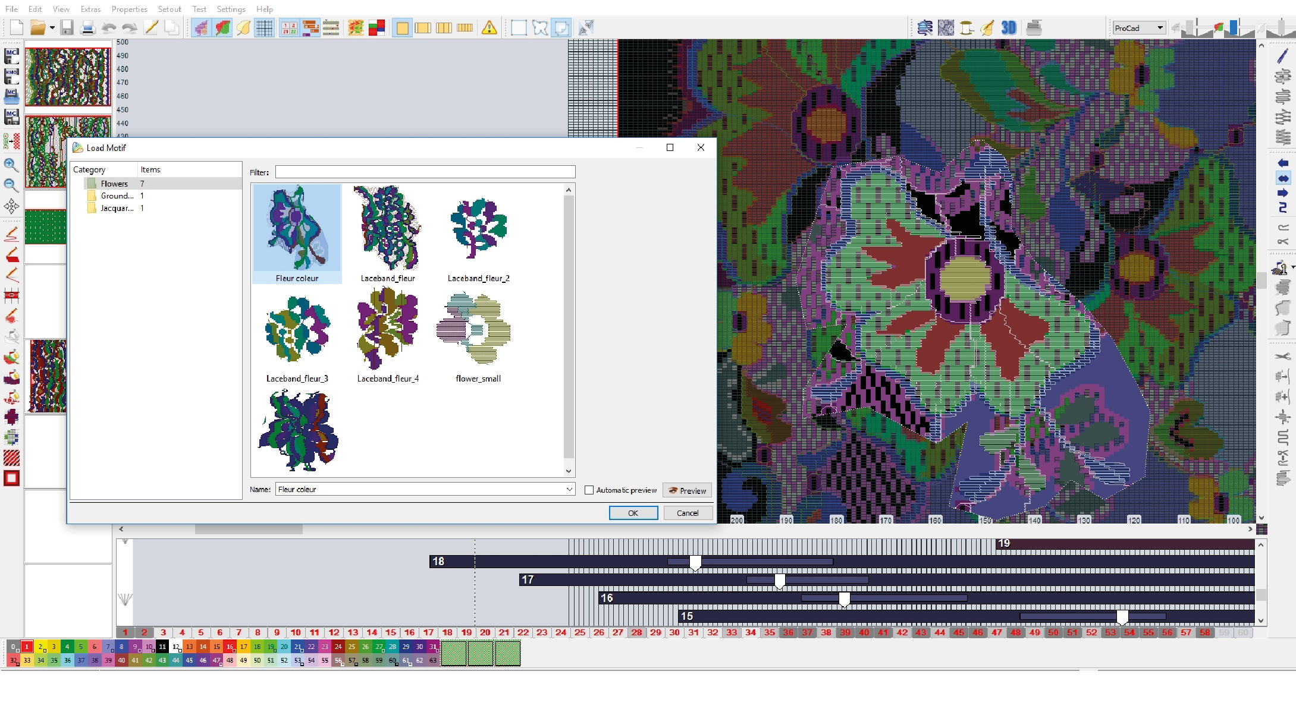
Task: Open the dropdown arrow beside open folder
Action: point(52,27)
